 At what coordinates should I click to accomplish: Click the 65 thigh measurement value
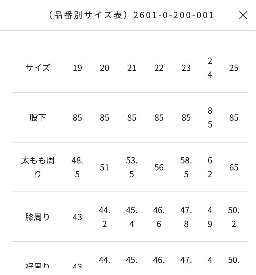(234, 168)
